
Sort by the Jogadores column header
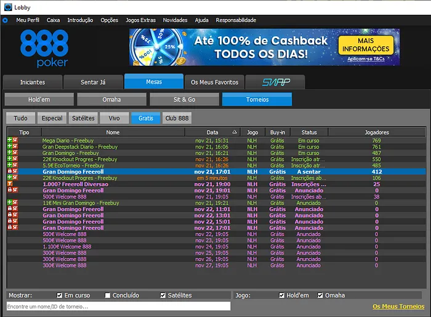(x=377, y=132)
